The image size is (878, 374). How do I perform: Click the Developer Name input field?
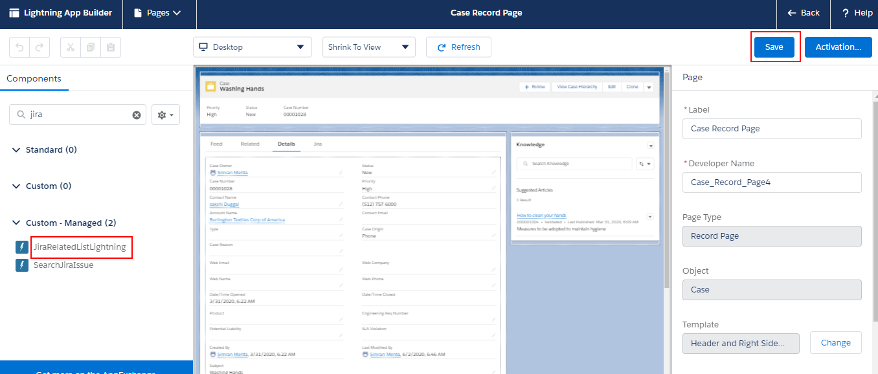(772, 182)
